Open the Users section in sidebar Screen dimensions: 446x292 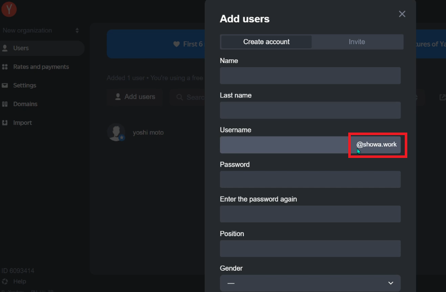21,48
